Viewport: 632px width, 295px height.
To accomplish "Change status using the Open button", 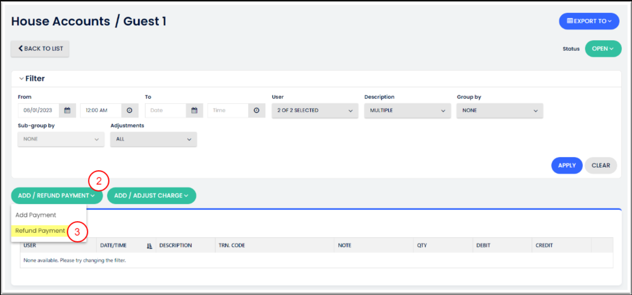I will coord(603,49).
